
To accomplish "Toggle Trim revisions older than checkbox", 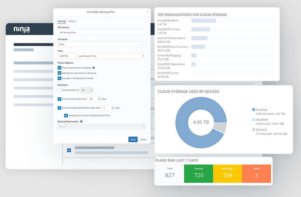I will [59, 99].
